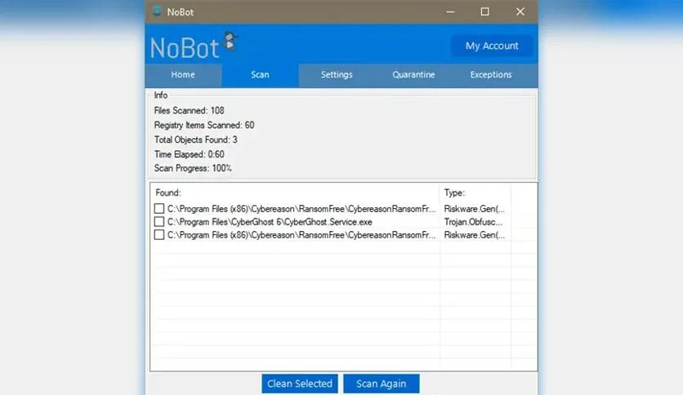
Task: Switch to the Home tab
Action: 183,75
